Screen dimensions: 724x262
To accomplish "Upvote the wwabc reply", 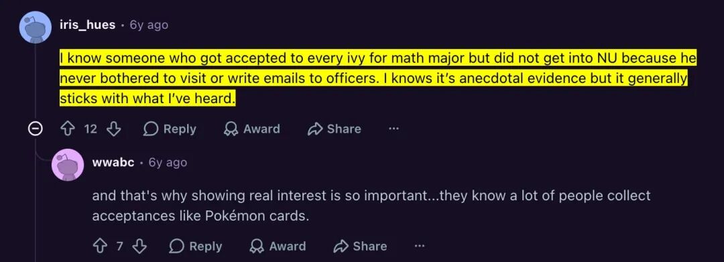I will point(99,247).
